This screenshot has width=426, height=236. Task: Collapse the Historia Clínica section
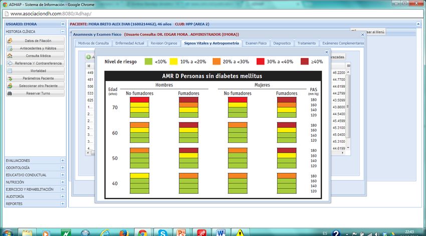point(63,31)
